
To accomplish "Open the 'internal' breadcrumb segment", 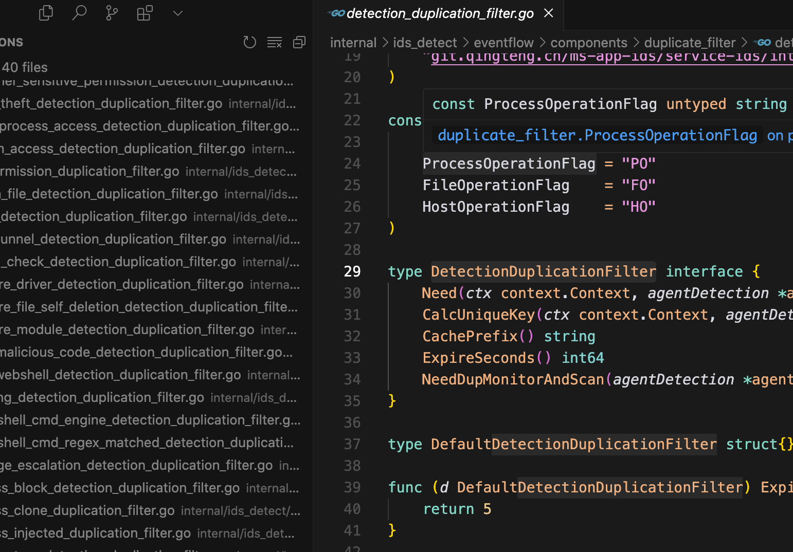I will tap(353, 43).
